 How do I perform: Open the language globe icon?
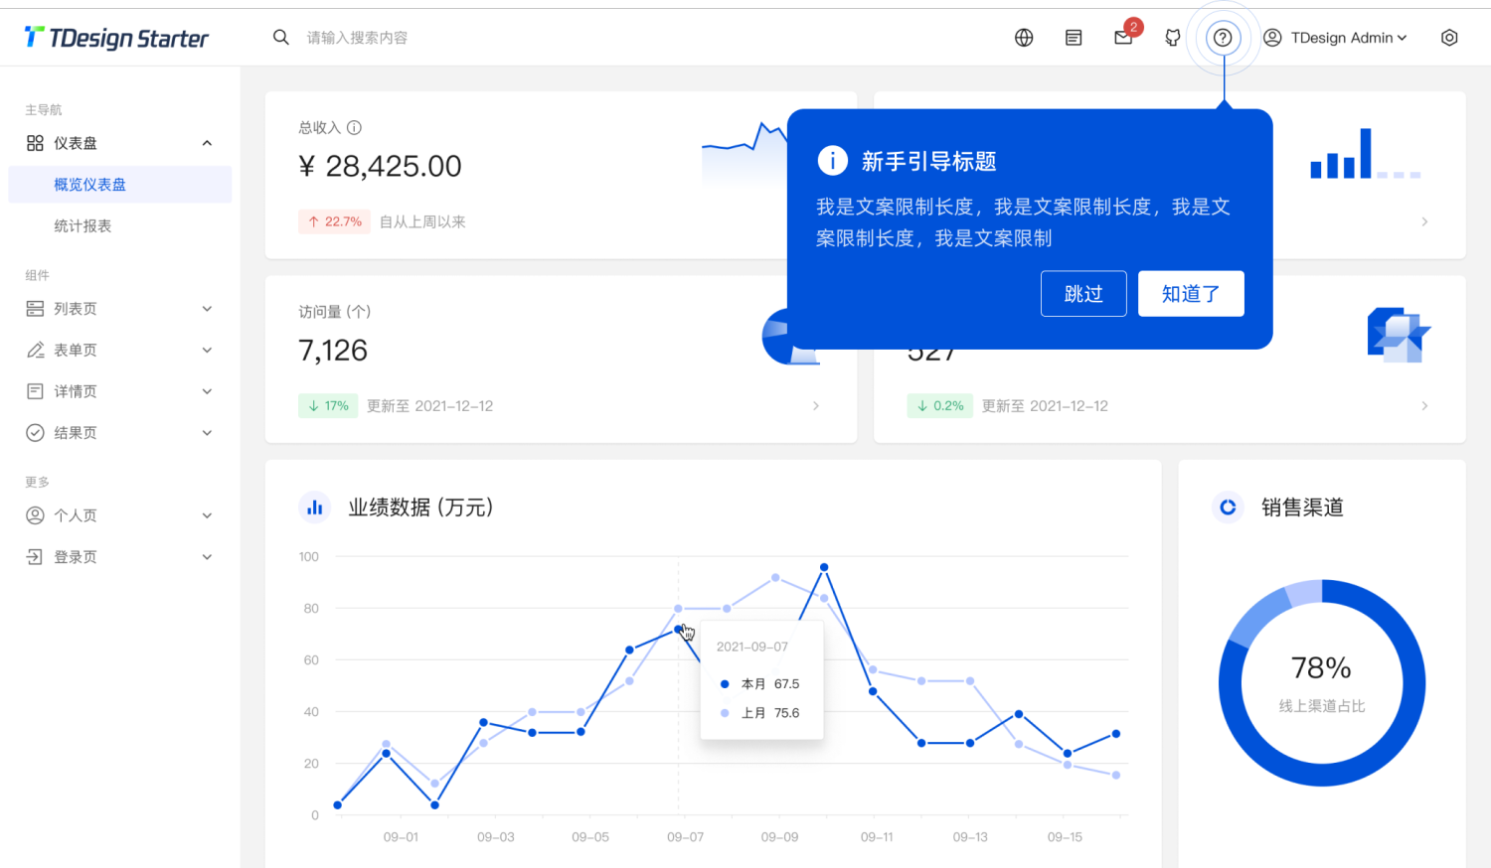tap(1024, 37)
